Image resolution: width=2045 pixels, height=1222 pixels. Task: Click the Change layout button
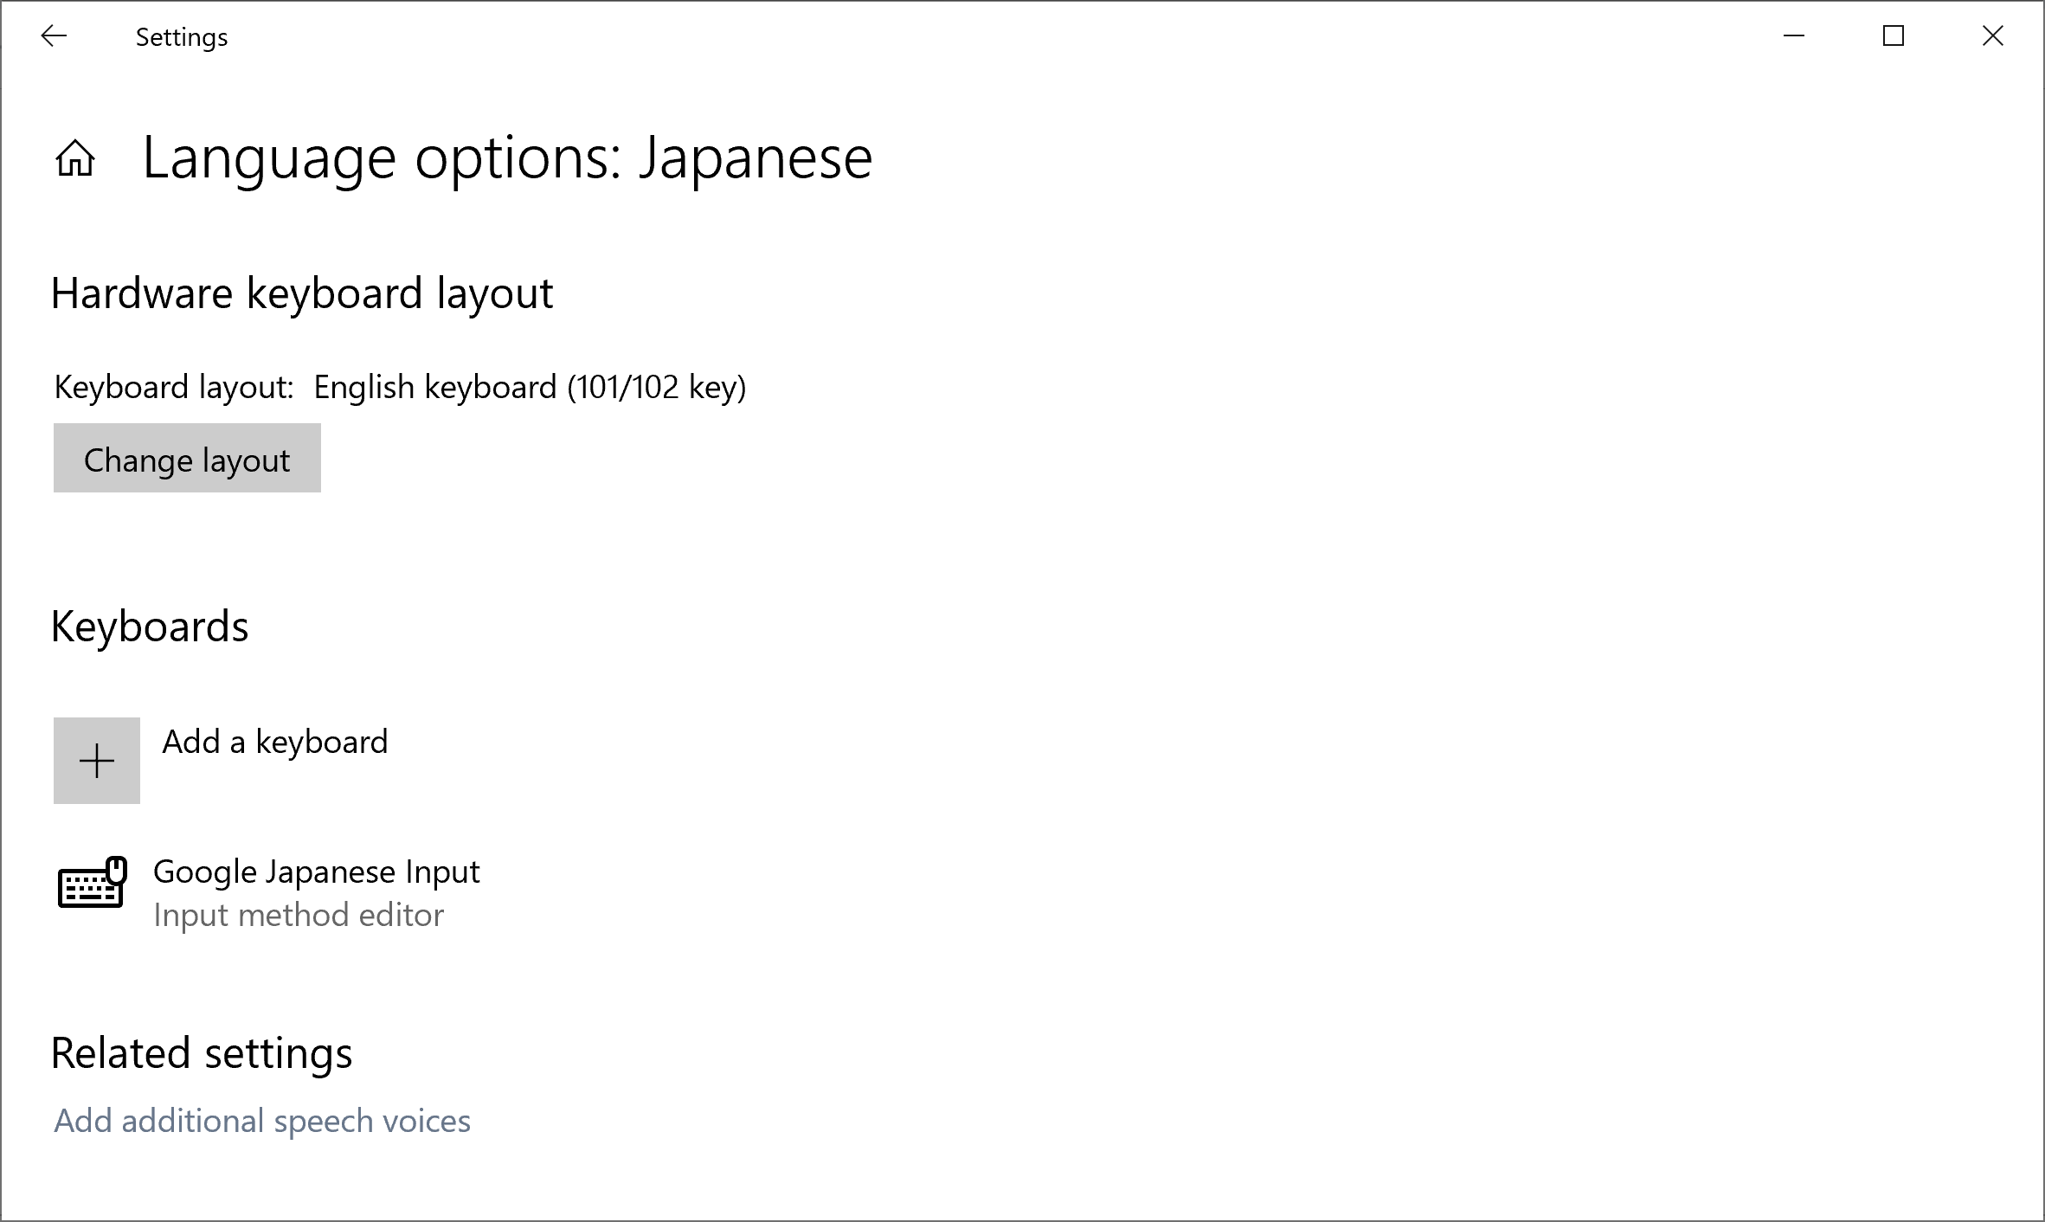tap(187, 458)
